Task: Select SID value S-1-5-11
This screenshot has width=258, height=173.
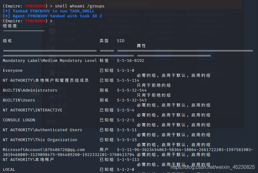Action: (127, 130)
